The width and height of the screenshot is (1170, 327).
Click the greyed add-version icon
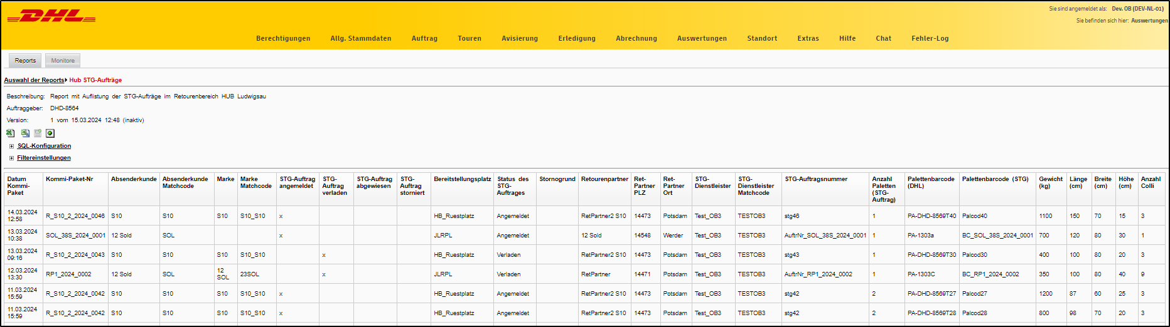coord(38,133)
